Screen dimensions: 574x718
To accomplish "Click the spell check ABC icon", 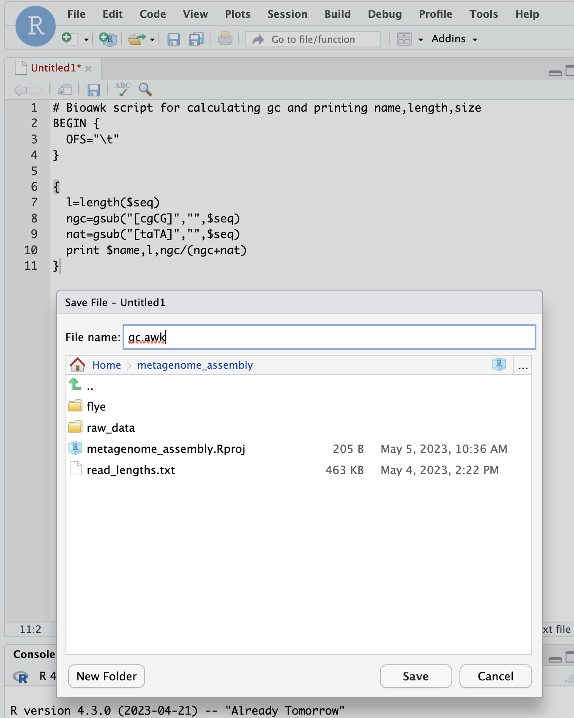I will 123,89.
